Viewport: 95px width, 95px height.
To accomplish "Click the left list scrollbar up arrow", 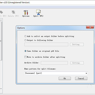I will click(x=1, y=20).
